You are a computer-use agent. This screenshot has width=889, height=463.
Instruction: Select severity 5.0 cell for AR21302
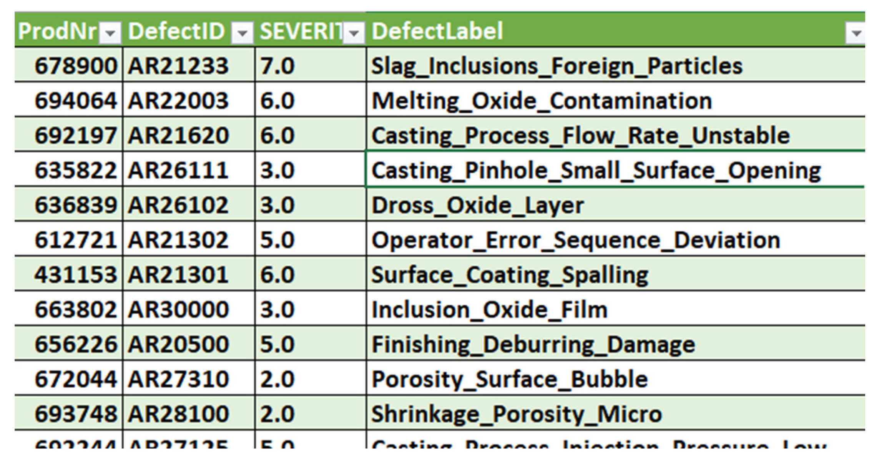point(311,239)
